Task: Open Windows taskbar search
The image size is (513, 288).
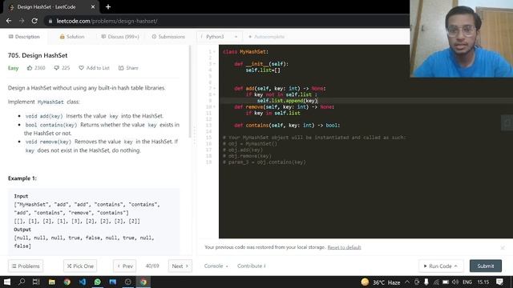Action: point(22,282)
